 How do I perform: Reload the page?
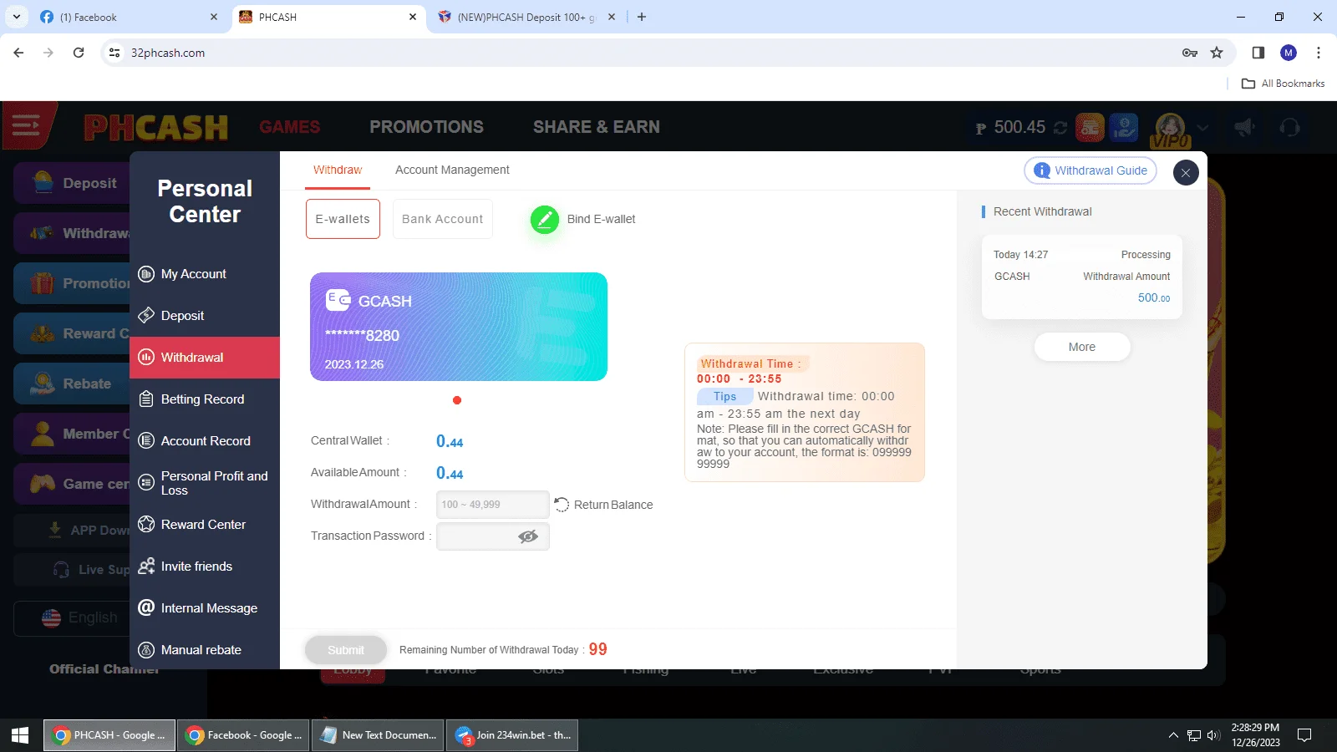coord(79,53)
